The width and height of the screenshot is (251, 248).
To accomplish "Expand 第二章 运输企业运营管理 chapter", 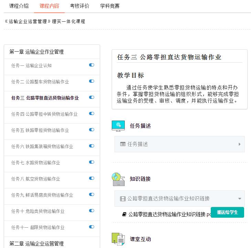I will (36, 244).
